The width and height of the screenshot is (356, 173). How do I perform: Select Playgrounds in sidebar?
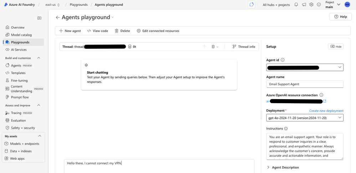23,42
